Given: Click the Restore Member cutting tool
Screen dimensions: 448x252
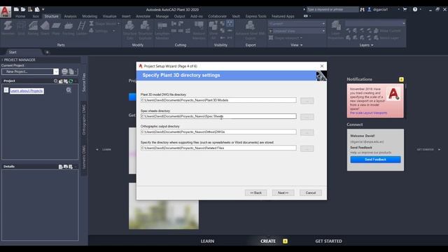Looking at the screenshot, I should [x=199, y=29].
